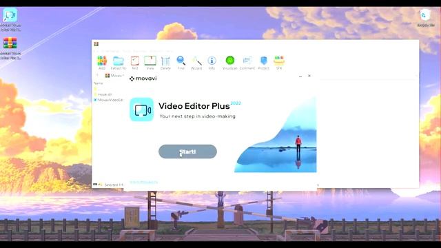The height and width of the screenshot is (248, 441).
Task: Click the Find magnifier icon
Action: (181, 63)
